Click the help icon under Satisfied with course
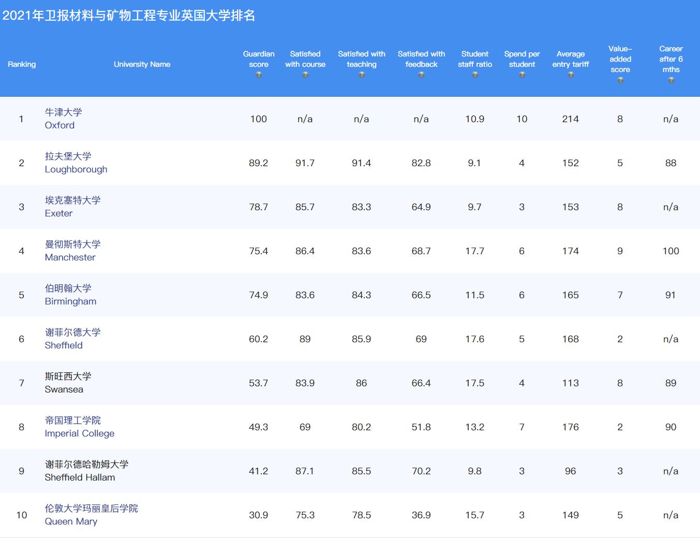Image resolution: width=700 pixels, height=538 pixels. 305,75
